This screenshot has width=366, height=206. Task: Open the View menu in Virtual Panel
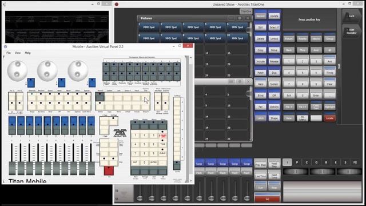(18, 53)
